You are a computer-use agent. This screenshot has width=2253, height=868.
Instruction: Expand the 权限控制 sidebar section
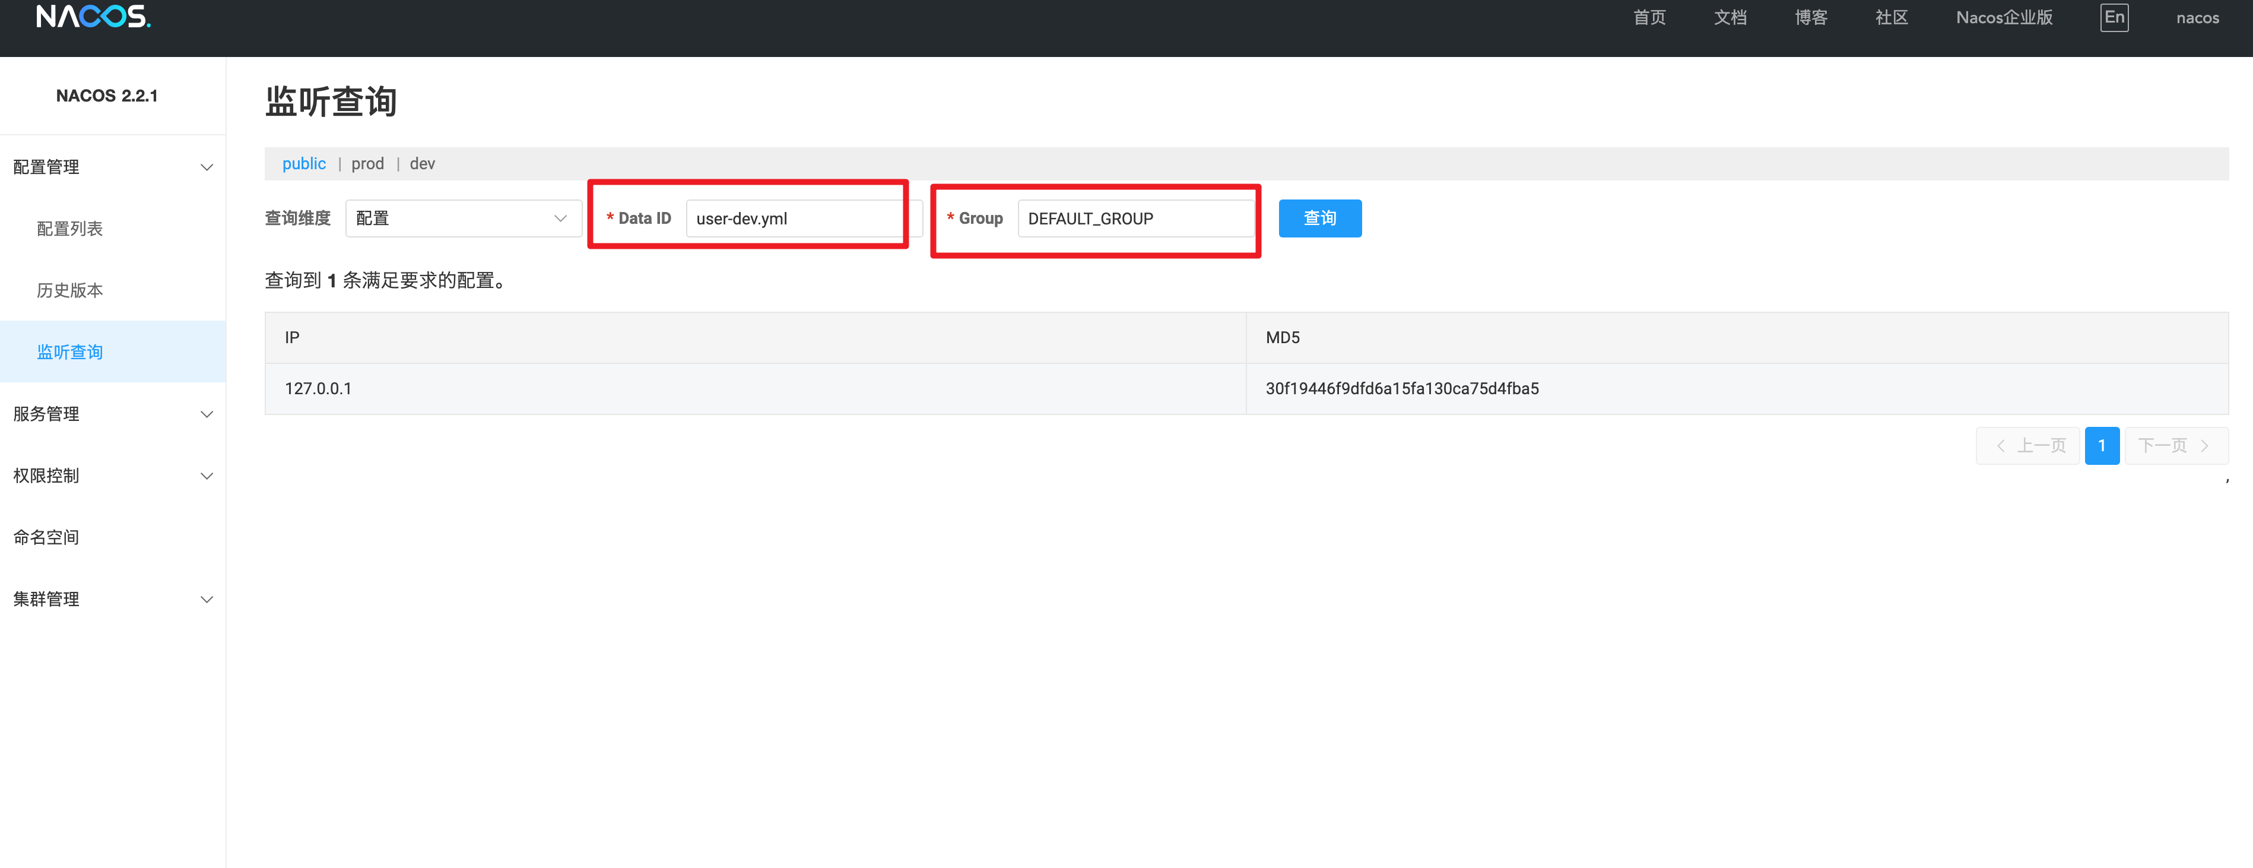[113, 475]
